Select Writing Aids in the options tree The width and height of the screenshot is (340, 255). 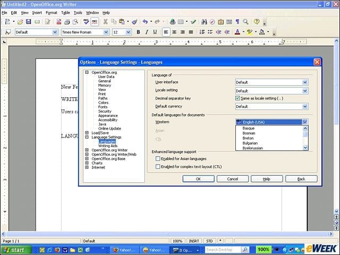108,146
